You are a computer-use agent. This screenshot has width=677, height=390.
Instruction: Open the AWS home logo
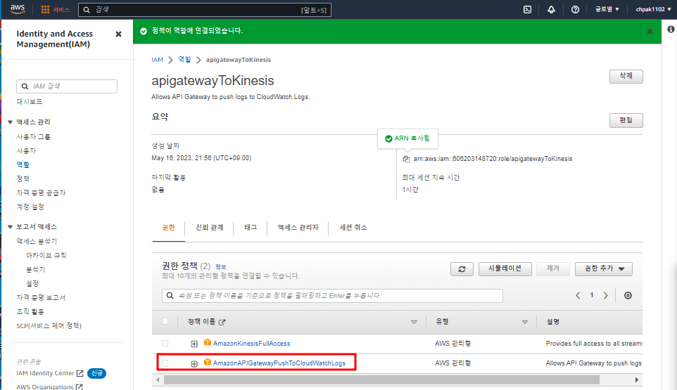[18, 9]
